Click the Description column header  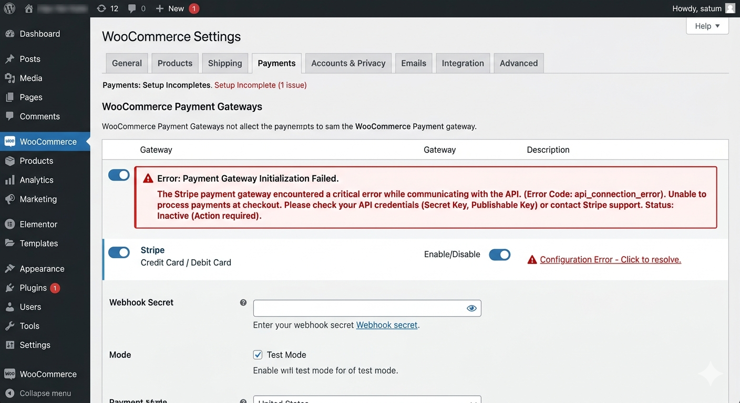[x=548, y=150]
